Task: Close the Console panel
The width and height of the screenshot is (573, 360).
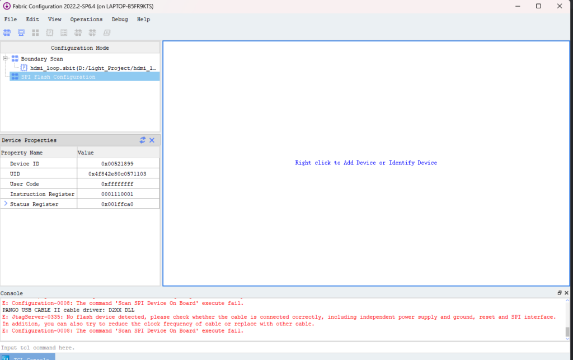Action: [566, 293]
